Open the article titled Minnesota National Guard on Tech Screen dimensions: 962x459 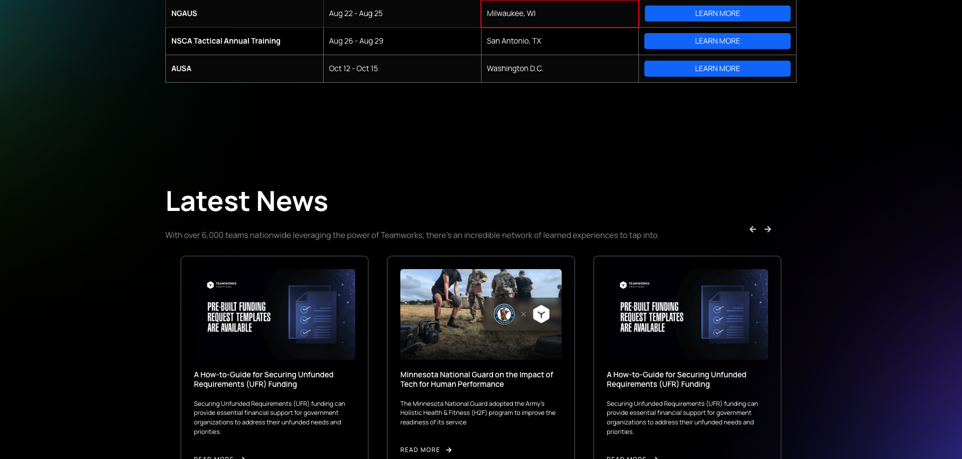coord(476,379)
